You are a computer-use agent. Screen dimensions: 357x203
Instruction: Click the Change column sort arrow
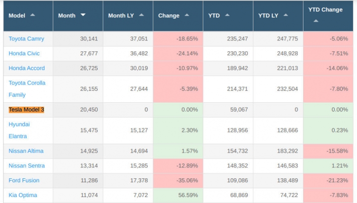coord(187,15)
